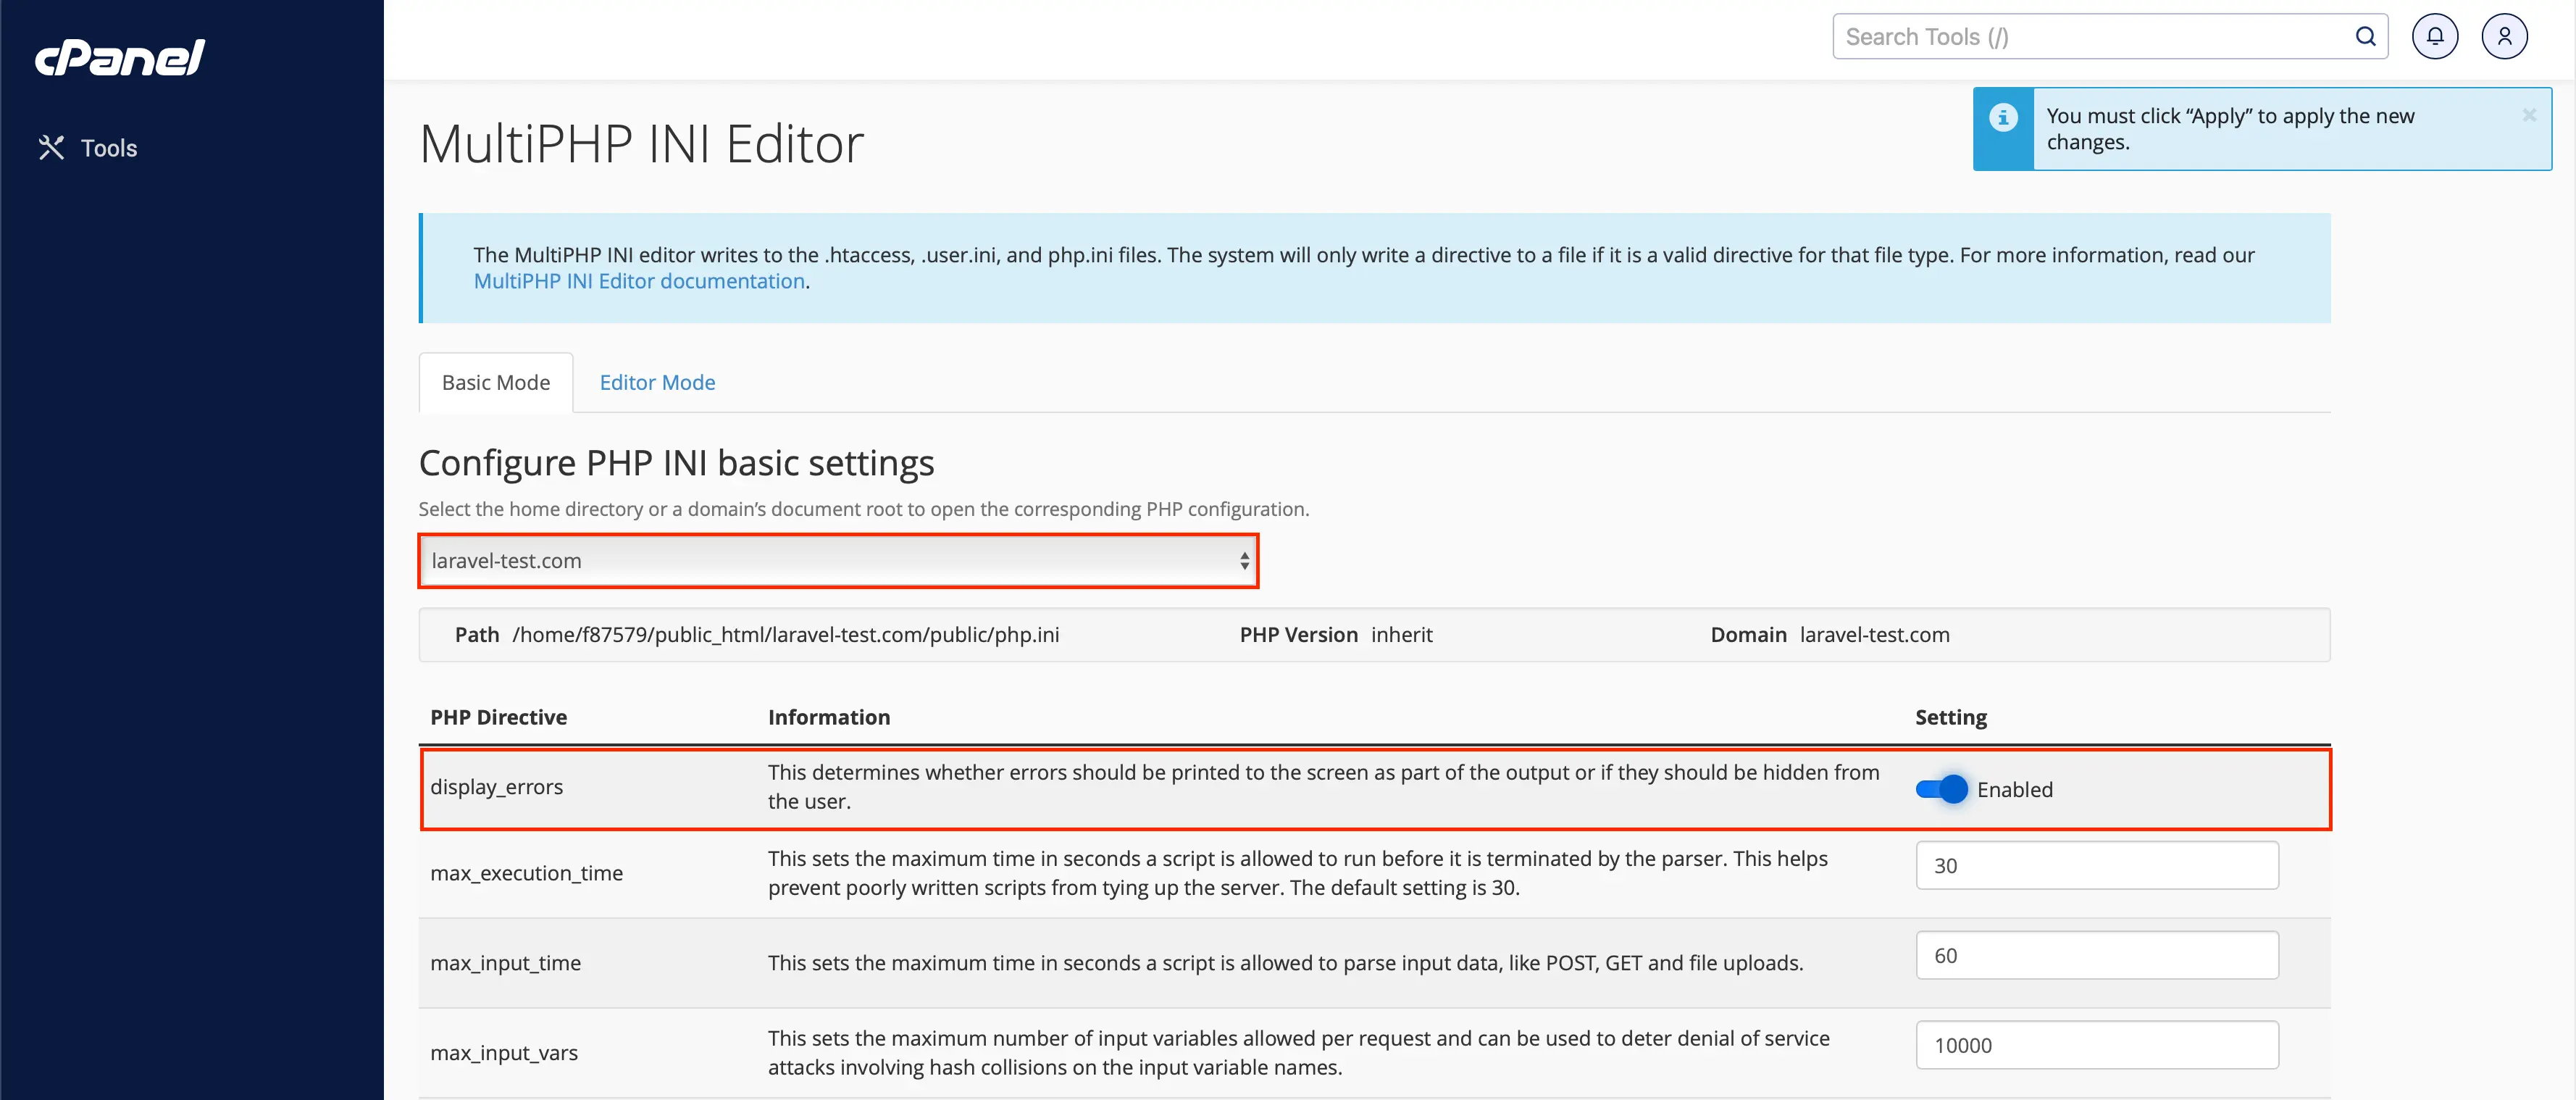Click the info icon in the Apply notice
The image size is (2576, 1100).
(2003, 117)
